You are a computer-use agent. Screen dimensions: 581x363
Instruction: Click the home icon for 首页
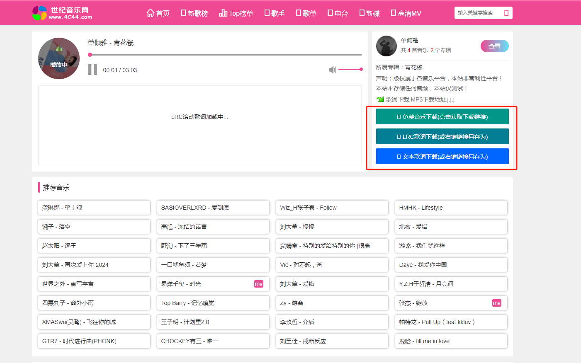(x=151, y=13)
